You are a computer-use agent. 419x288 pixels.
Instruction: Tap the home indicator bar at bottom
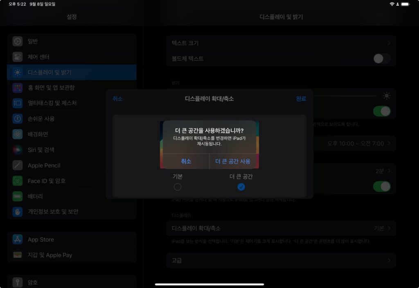click(x=209, y=284)
